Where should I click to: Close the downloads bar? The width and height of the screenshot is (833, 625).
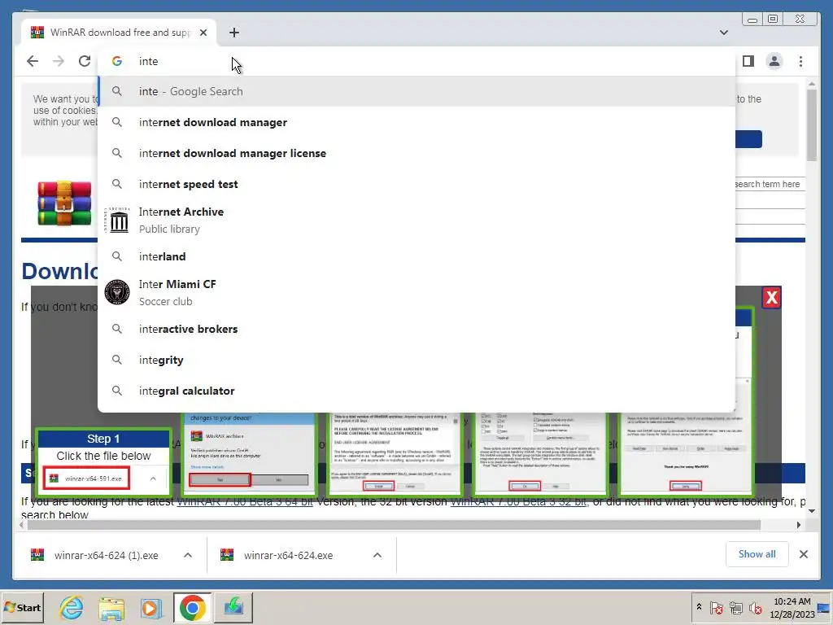804,554
